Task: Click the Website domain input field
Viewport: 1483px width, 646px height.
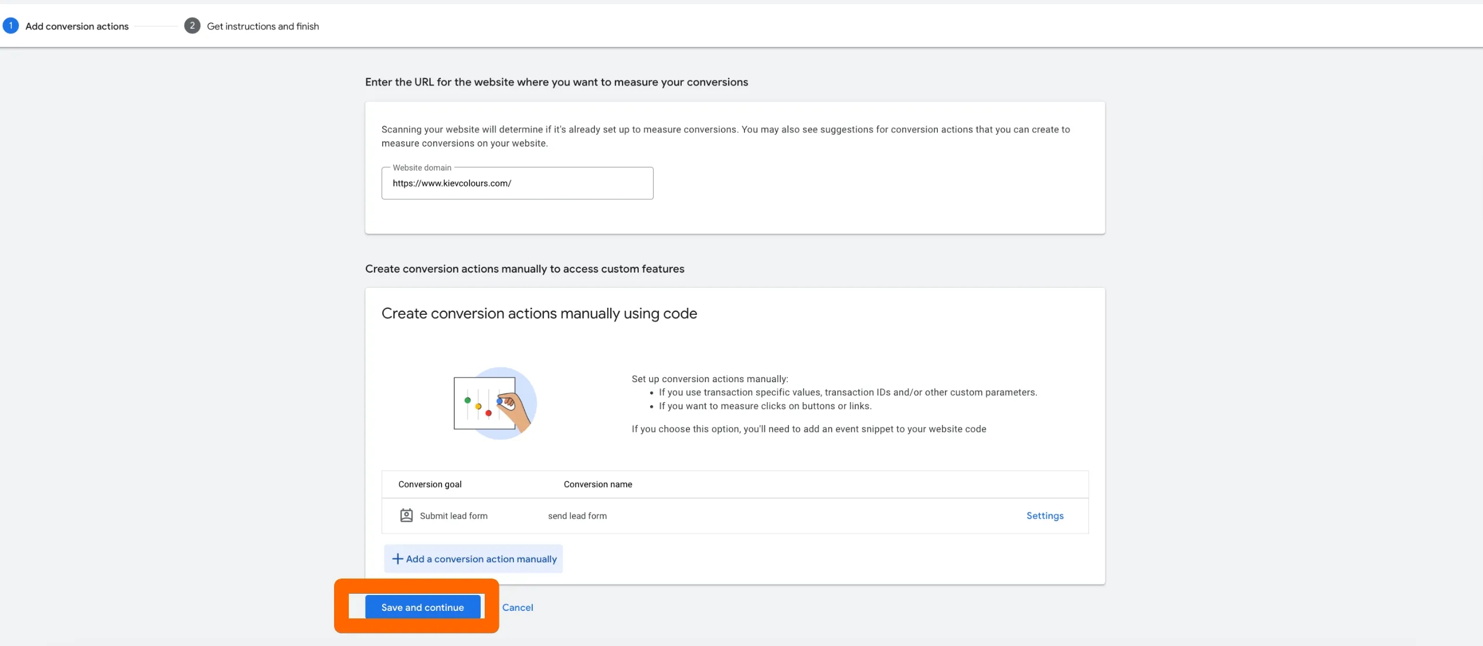Action: [x=517, y=183]
